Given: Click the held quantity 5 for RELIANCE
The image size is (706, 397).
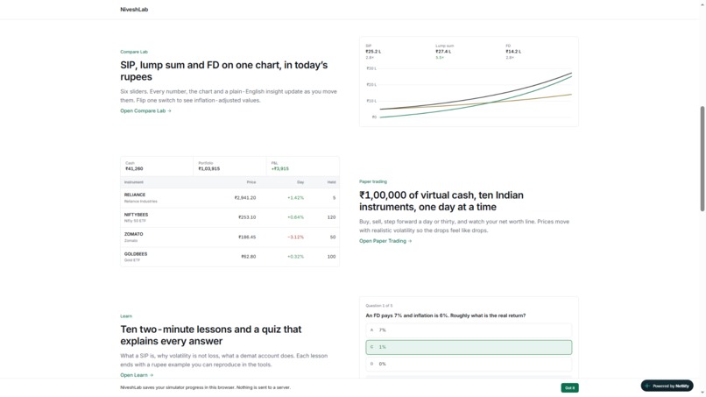Looking at the screenshot, I should pyautogui.click(x=334, y=198).
